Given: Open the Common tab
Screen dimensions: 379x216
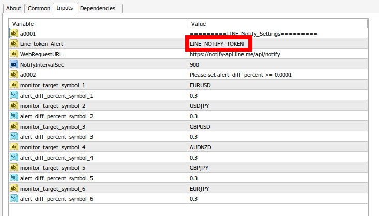Looking at the screenshot, I should 39,8.
